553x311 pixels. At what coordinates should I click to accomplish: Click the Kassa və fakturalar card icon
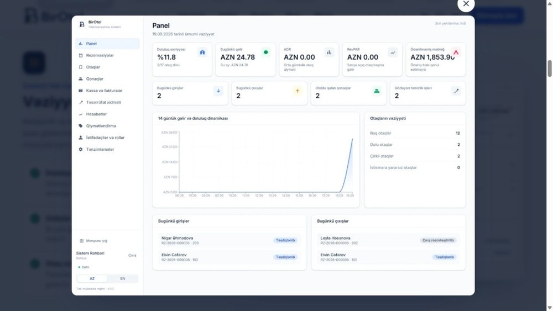[81, 91]
